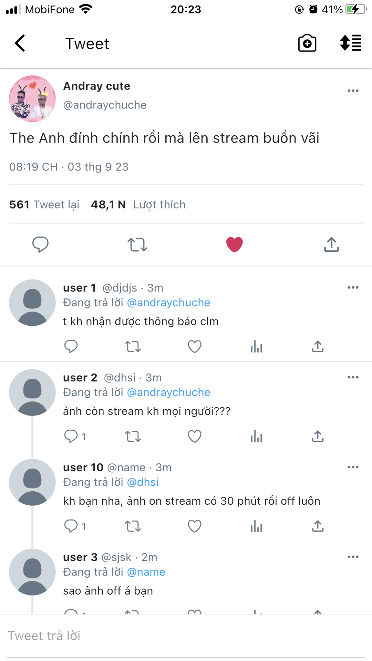View the 48,1 N Lượt thích list
372x661 pixels.
(138, 205)
